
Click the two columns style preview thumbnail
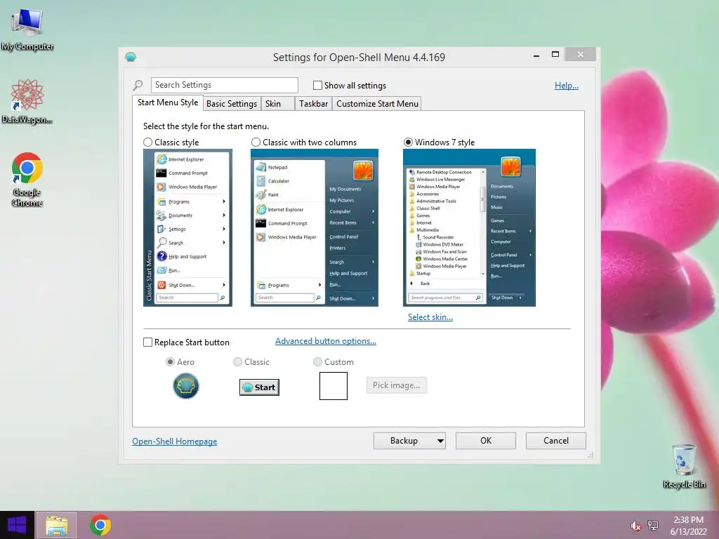315,228
